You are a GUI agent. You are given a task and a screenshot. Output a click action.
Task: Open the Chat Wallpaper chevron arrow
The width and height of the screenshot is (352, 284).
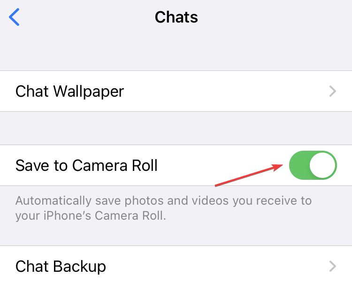[332, 91]
